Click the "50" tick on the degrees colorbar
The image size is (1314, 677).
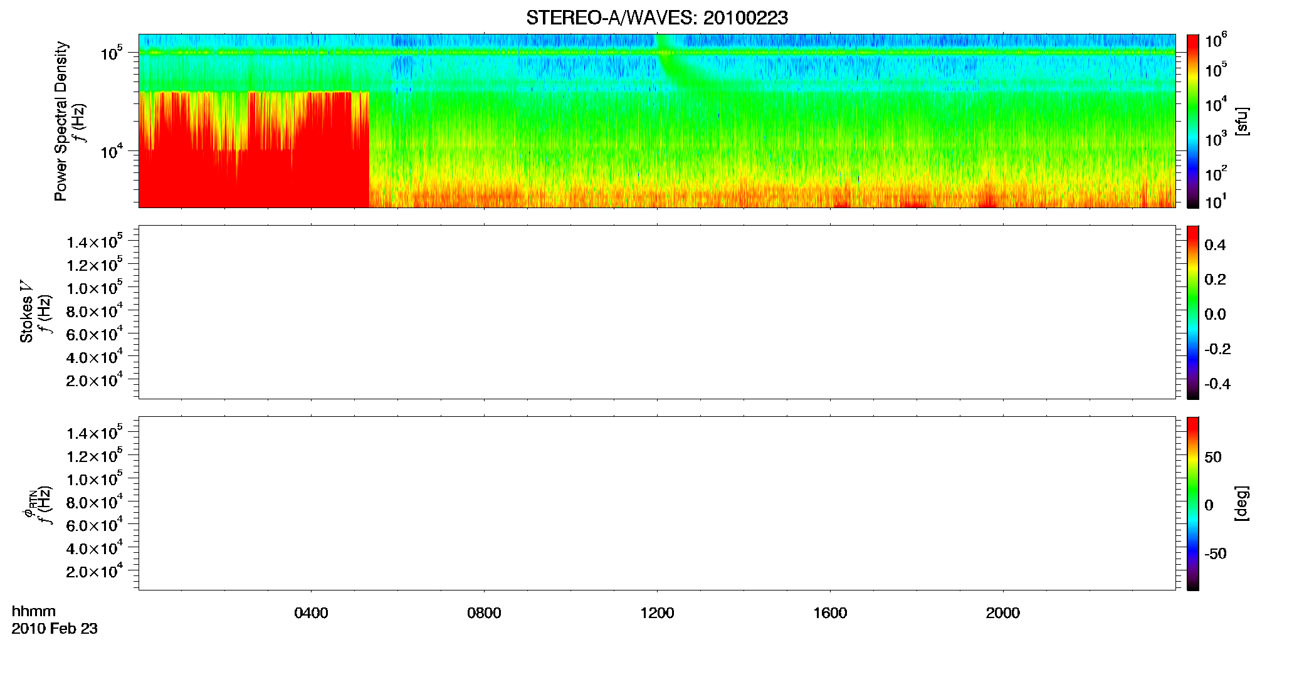pyautogui.click(x=1213, y=457)
